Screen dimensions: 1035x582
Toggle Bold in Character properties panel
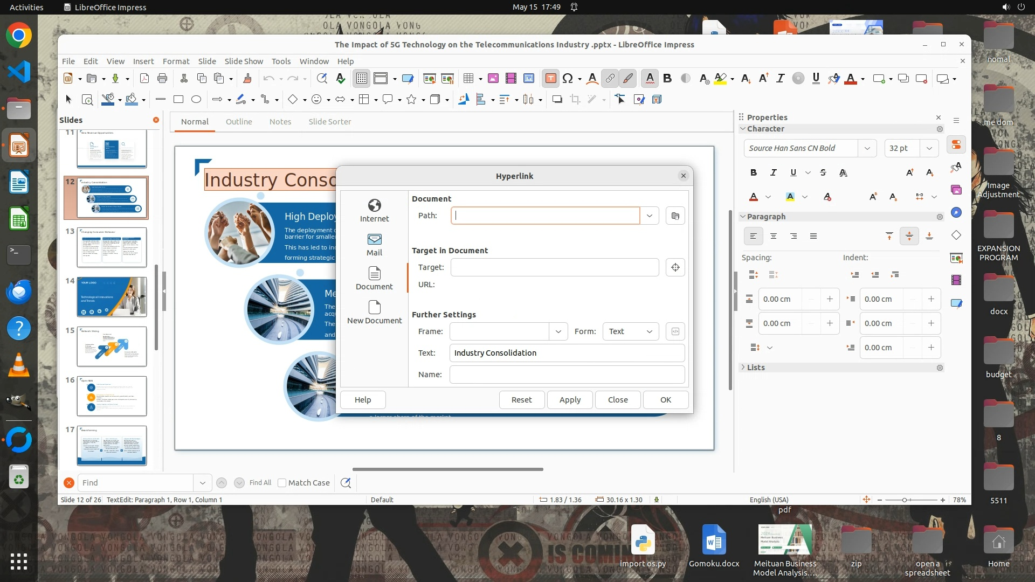coord(753,172)
